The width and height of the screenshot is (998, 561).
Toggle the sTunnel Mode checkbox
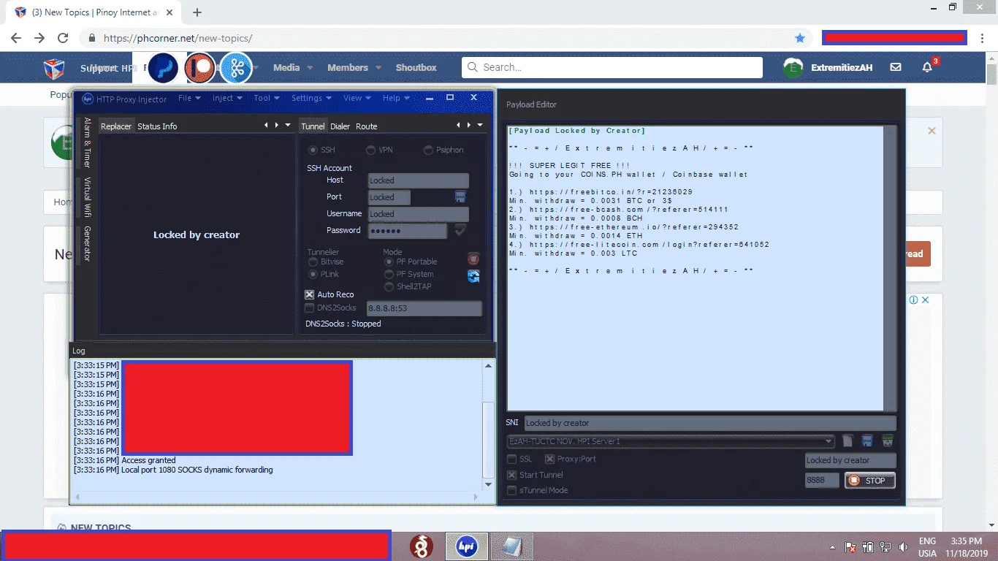(x=512, y=490)
